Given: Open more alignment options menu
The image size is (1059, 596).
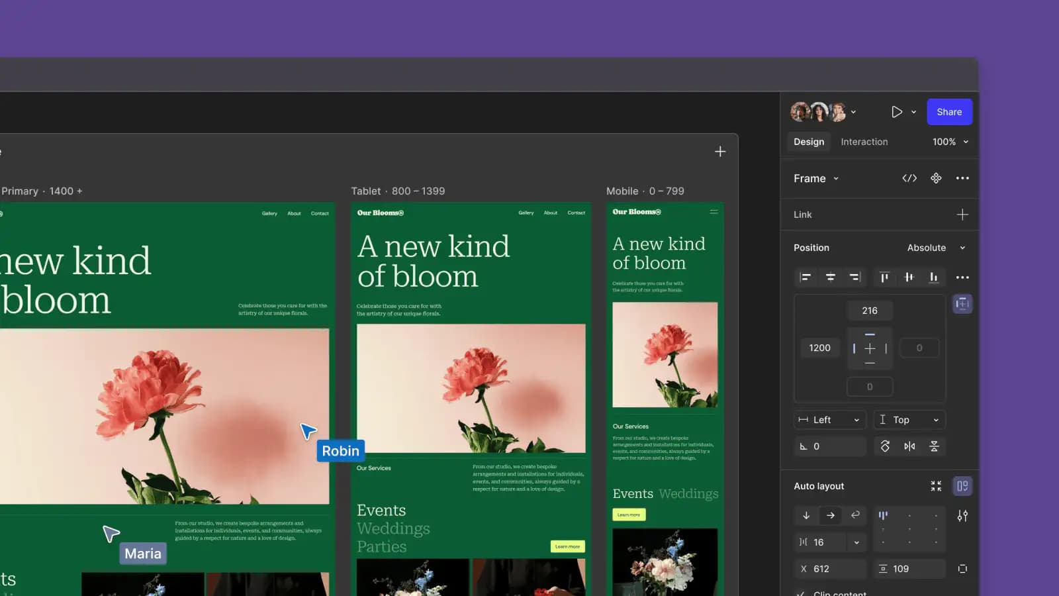Looking at the screenshot, I should (x=962, y=277).
